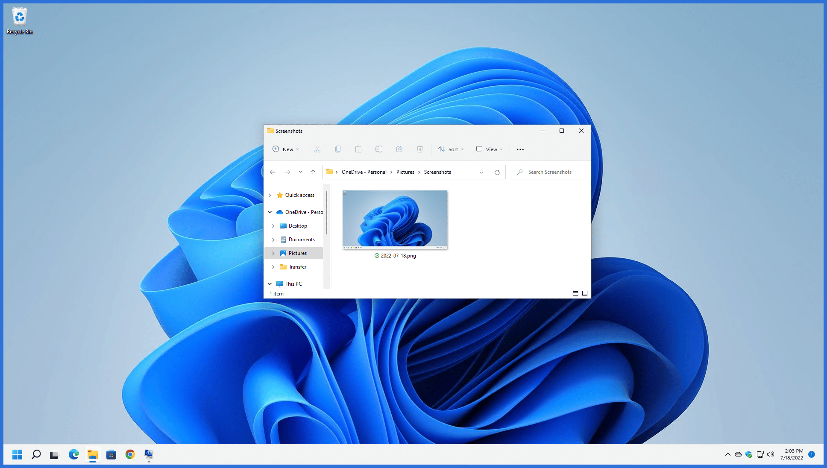Click the Share icon in toolbar
Image resolution: width=827 pixels, height=468 pixels.
tap(399, 149)
